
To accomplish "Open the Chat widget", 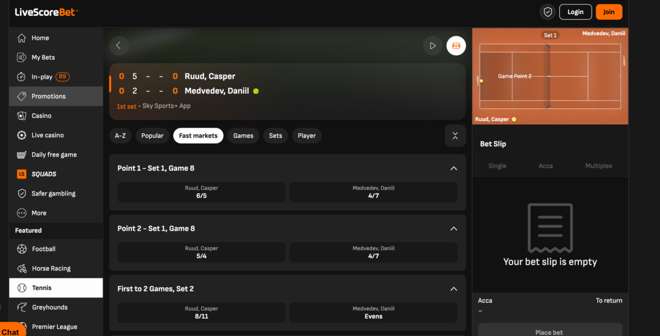I will (x=12, y=330).
